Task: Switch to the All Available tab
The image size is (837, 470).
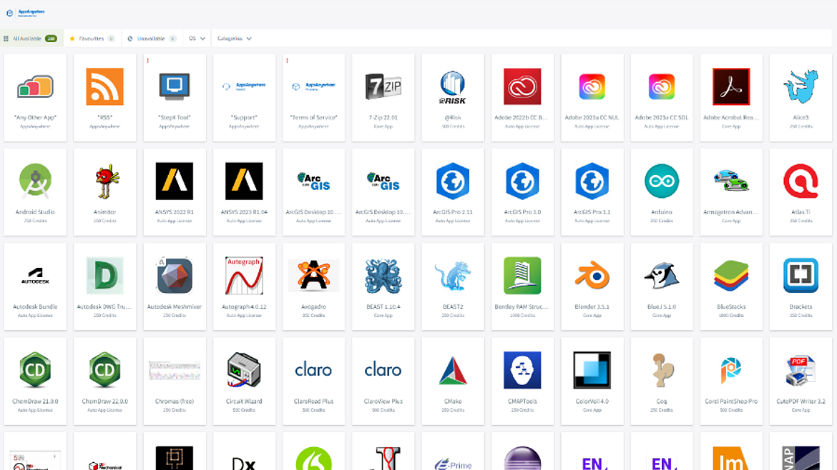Action: coord(31,39)
